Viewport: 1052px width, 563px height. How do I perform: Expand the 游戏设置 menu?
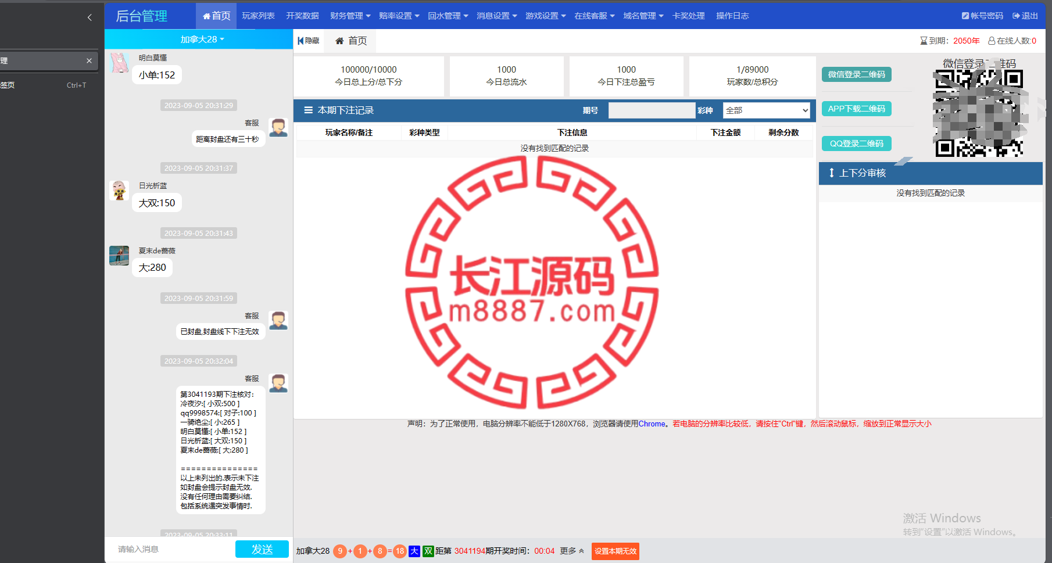[546, 16]
